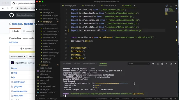Close the terminal panel
The width and height of the screenshot is (179, 100).
pyautogui.click(x=176, y=64)
